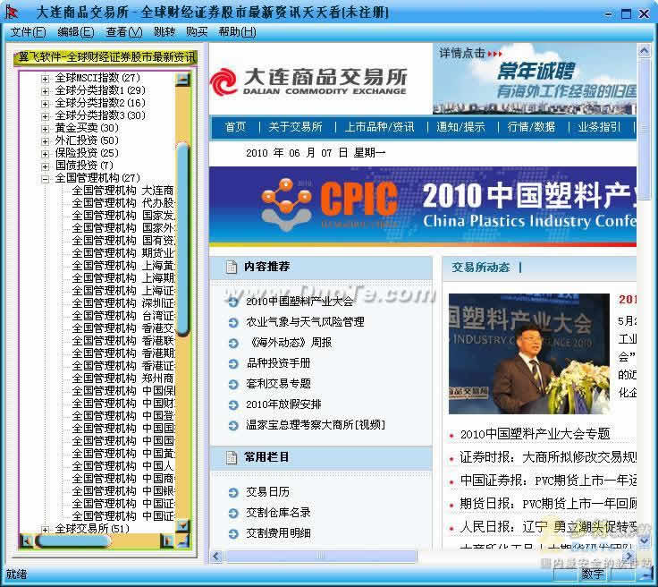Image resolution: width=658 pixels, height=587 pixels.
Task: Expand 黄金买卖 (30) tree node
Action: point(46,129)
